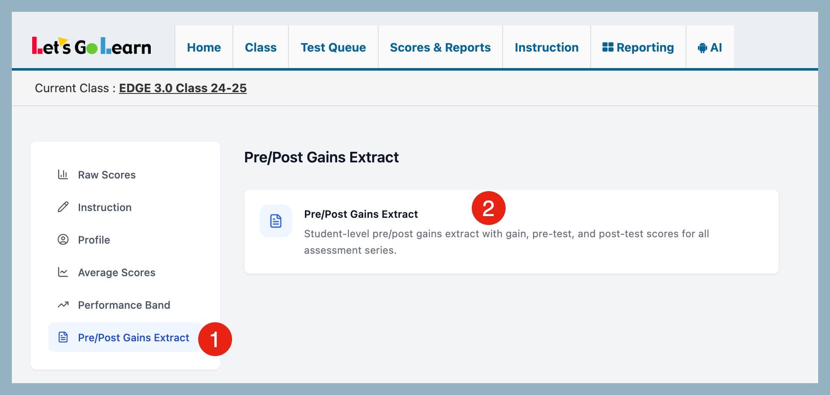Image resolution: width=830 pixels, height=395 pixels.
Task: Click the Profile user circle icon
Action: [63, 240]
